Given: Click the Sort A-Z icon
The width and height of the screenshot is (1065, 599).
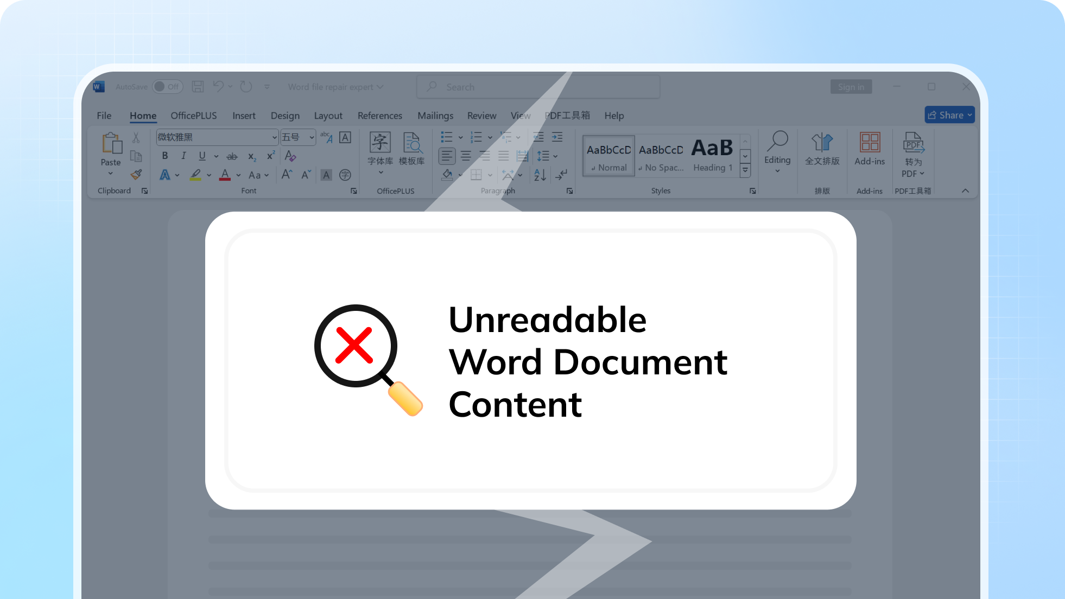Looking at the screenshot, I should click(540, 175).
